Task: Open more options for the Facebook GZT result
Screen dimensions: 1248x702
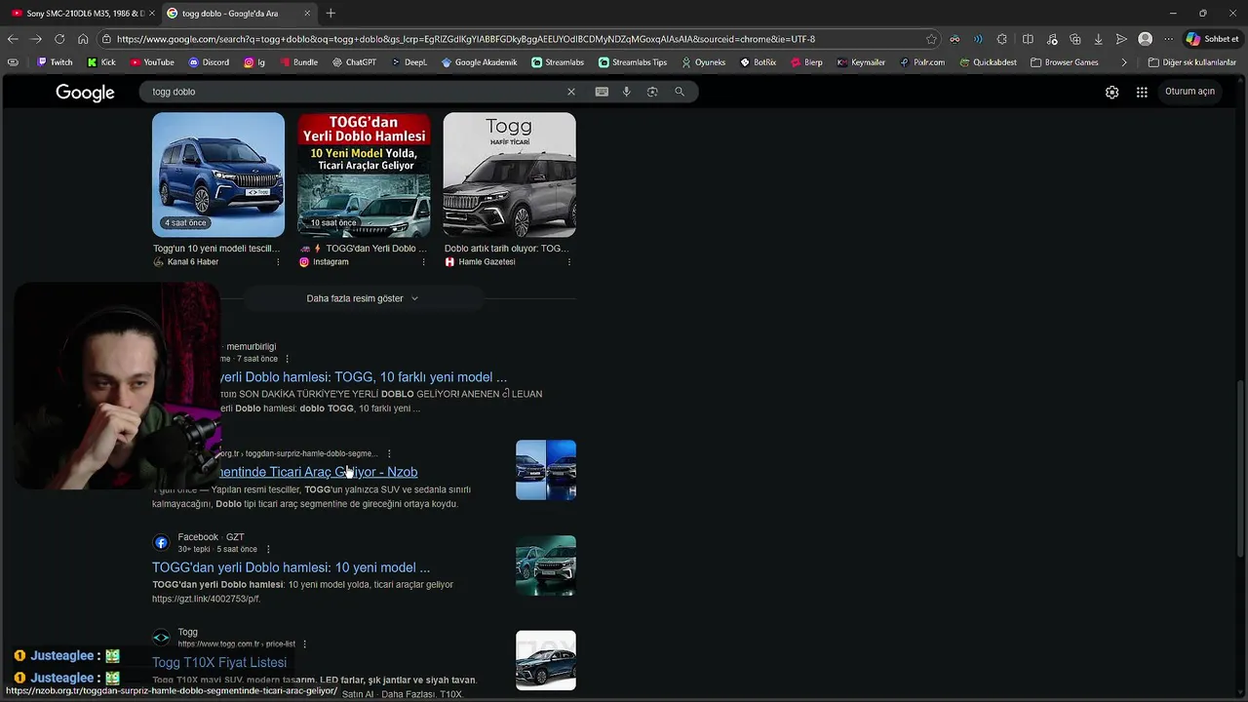Action: coord(267,549)
